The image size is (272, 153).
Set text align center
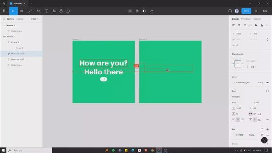pos(238,119)
